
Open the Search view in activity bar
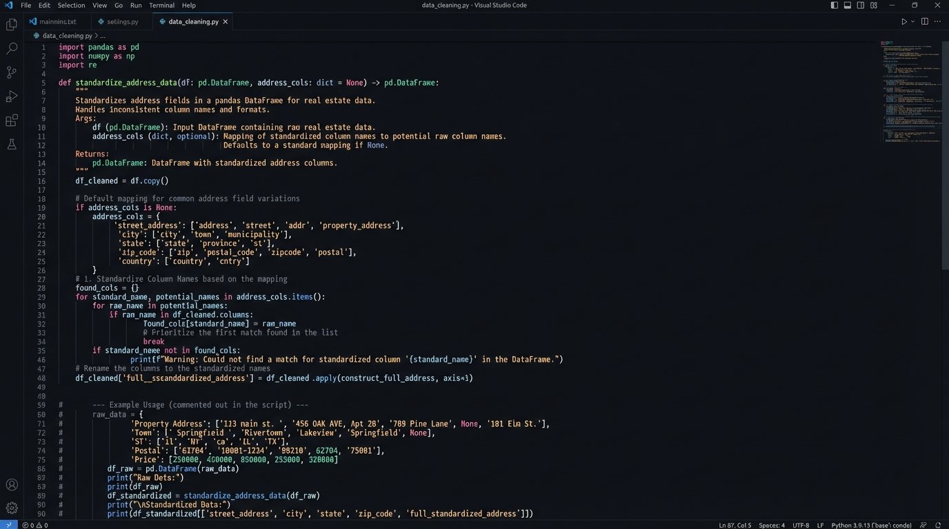(12, 49)
